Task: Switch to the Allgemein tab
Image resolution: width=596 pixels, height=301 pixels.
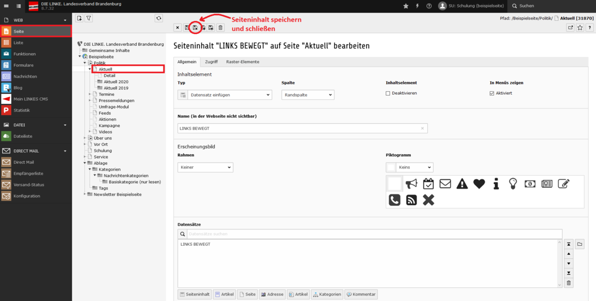Action: coord(187,62)
